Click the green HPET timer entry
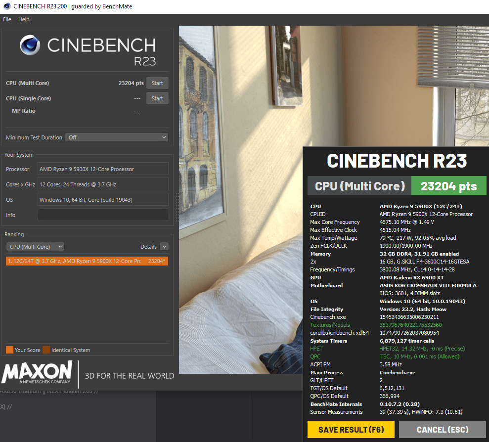 tap(316, 349)
